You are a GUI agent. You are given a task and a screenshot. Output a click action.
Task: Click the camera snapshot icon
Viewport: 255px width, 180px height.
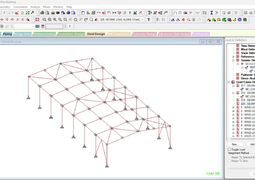(58, 13)
